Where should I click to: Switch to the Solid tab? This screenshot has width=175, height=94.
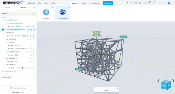(84, 3)
